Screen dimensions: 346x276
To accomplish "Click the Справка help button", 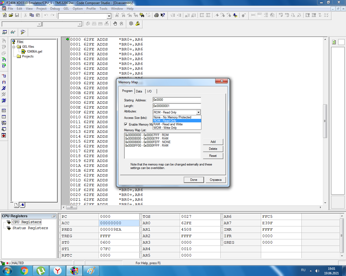I will (x=216, y=180).
